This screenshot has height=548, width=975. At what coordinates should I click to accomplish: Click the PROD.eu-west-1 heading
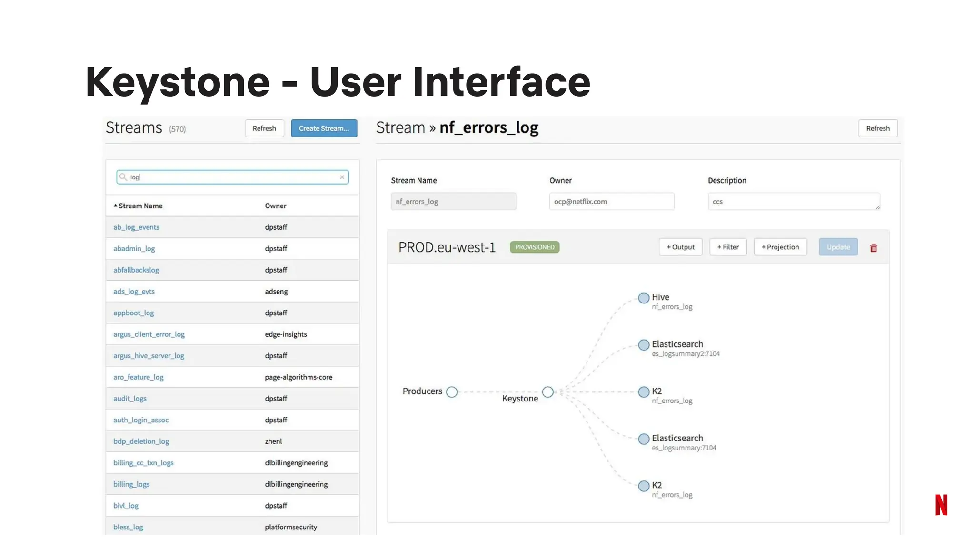click(447, 247)
